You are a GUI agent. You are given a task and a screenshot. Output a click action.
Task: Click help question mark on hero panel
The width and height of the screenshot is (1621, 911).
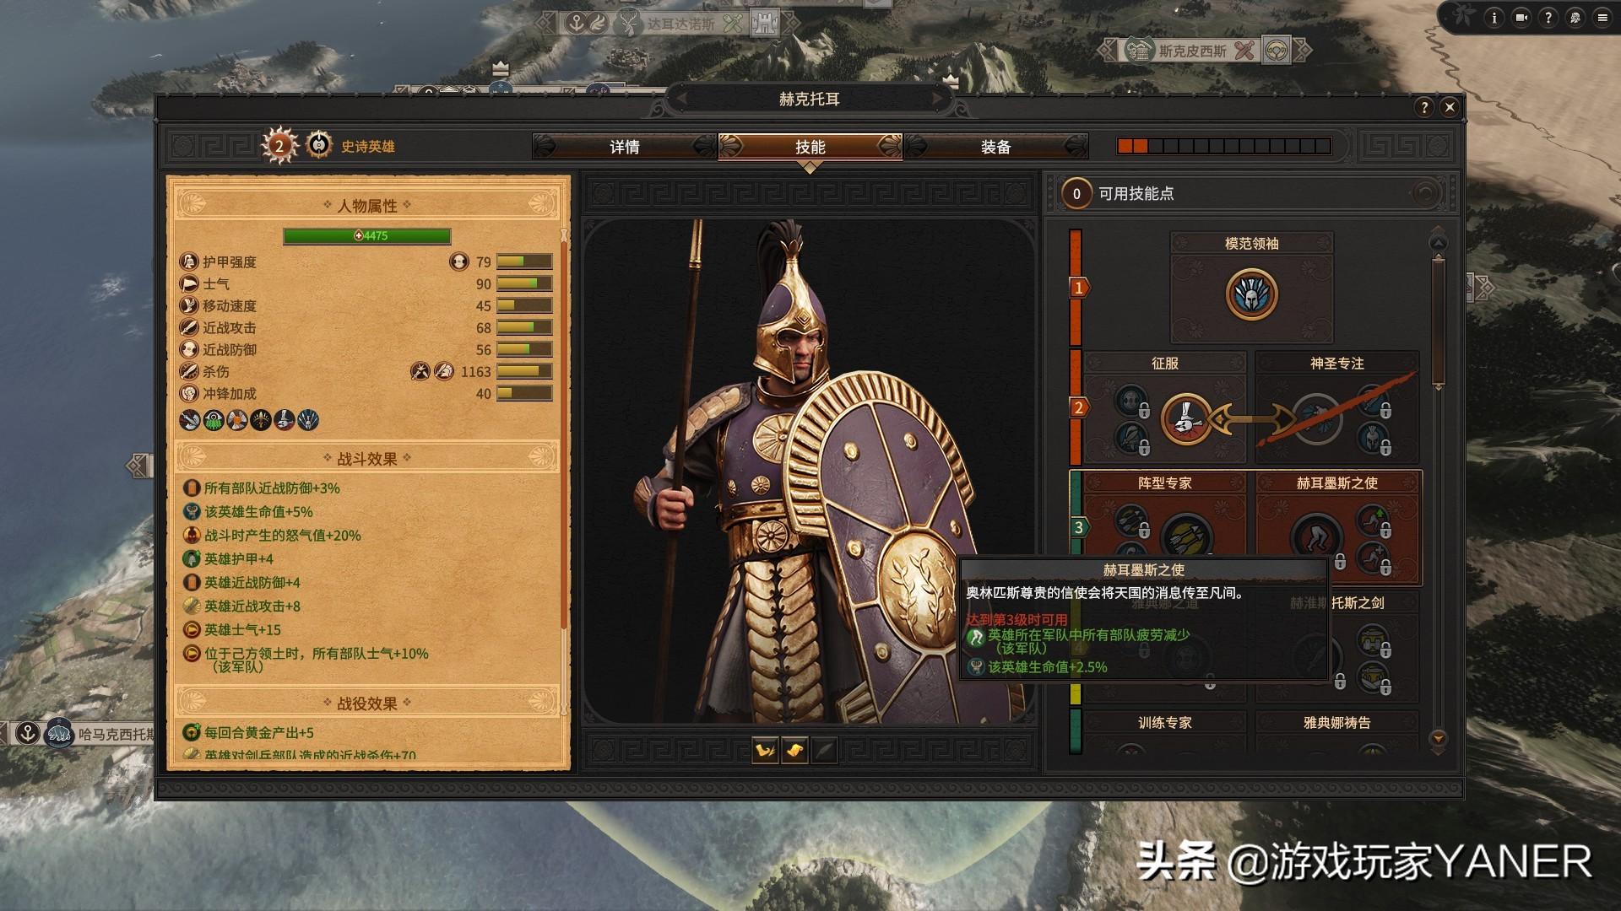coord(1424,107)
